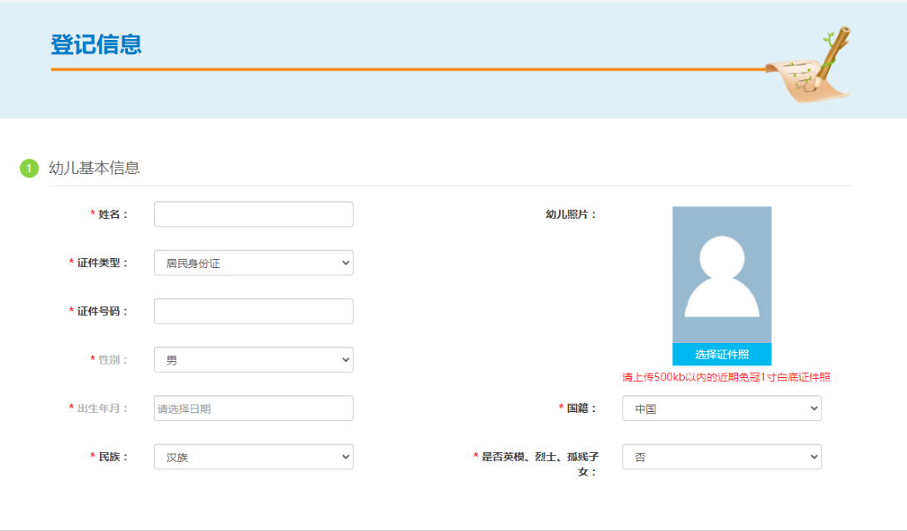
Task: Click the 姓名 field label
Action: click(x=113, y=215)
